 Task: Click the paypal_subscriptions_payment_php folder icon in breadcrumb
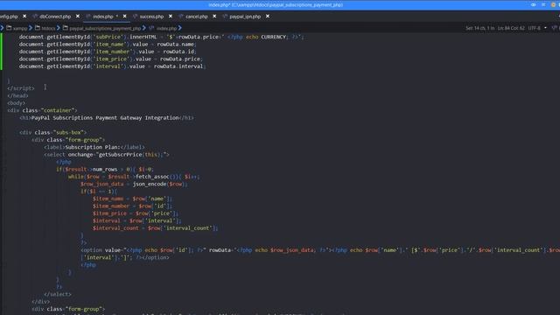[66, 28]
